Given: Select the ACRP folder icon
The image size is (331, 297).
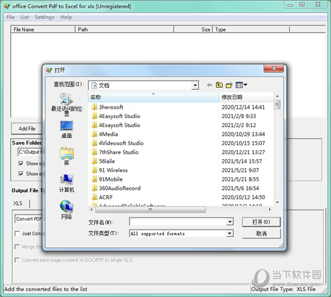Looking at the screenshot, I should pos(94,197).
